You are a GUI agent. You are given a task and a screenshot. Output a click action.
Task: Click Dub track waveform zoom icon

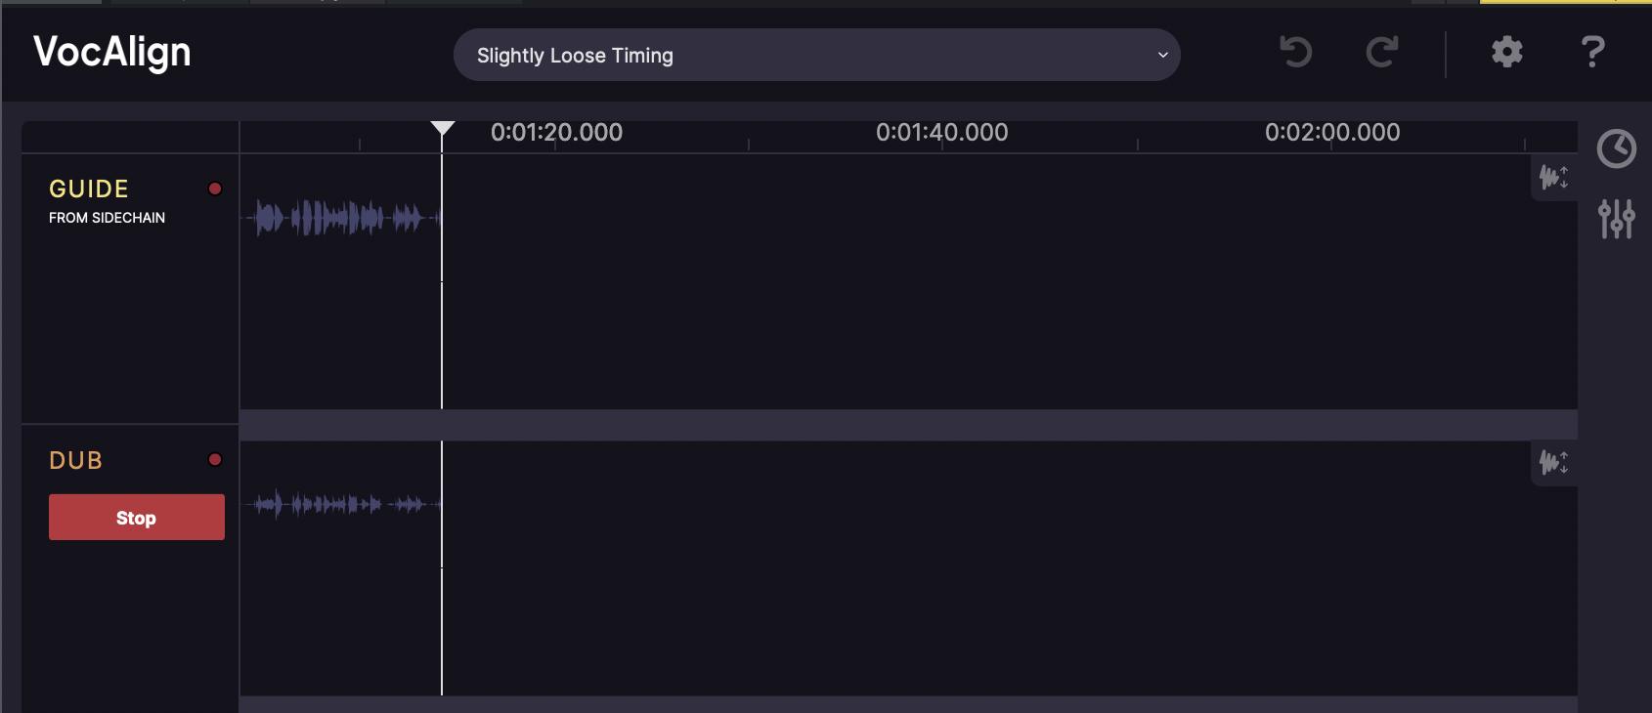[1553, 462]
